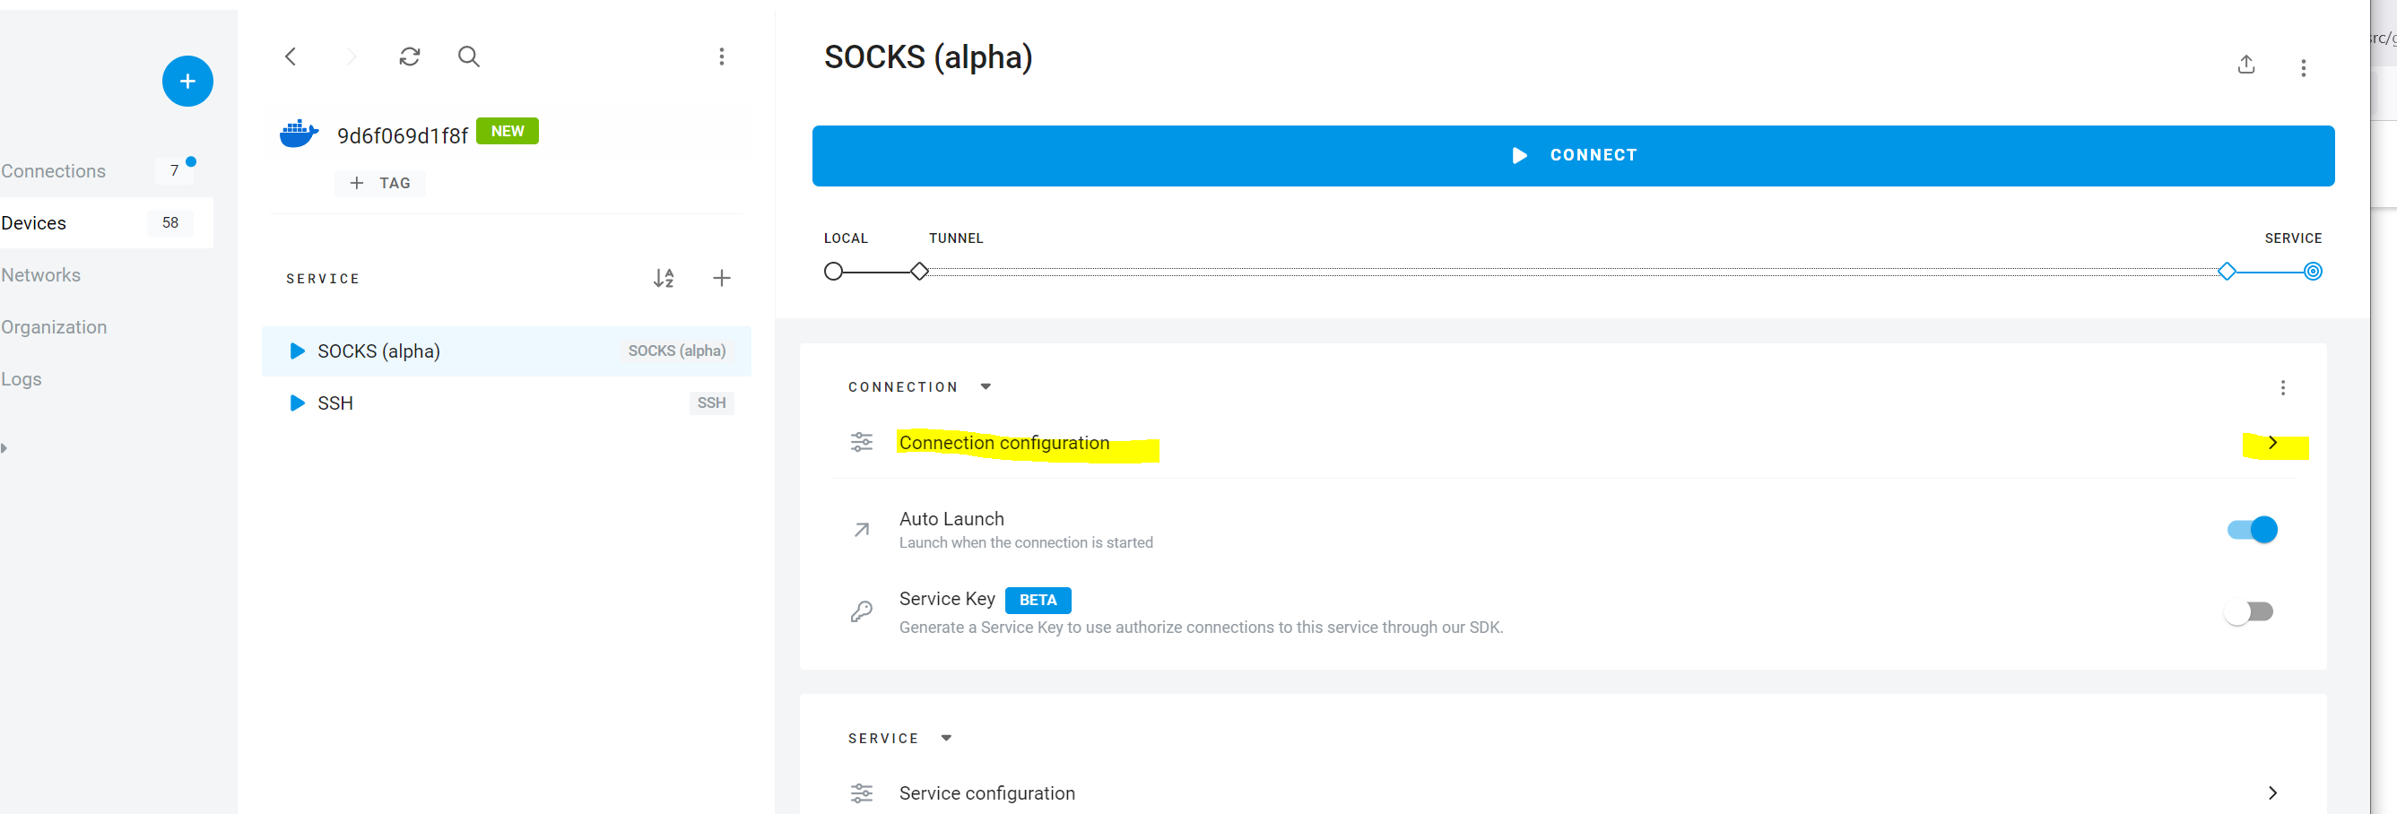The height and width of the screenshot is (814, 2397).
Task: Click the blue CONNECT button
Action: (x=1573, y=155)
